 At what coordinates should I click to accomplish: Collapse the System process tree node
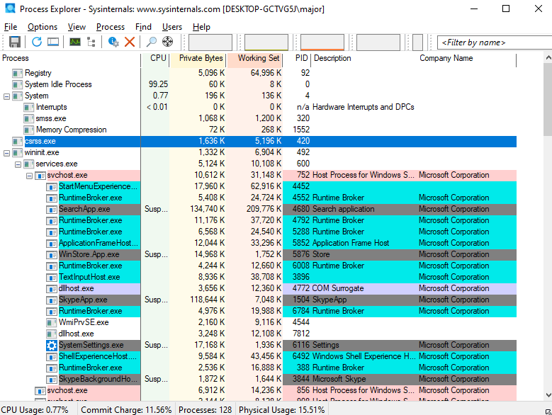pyautogui.click(x=7, y=96)
